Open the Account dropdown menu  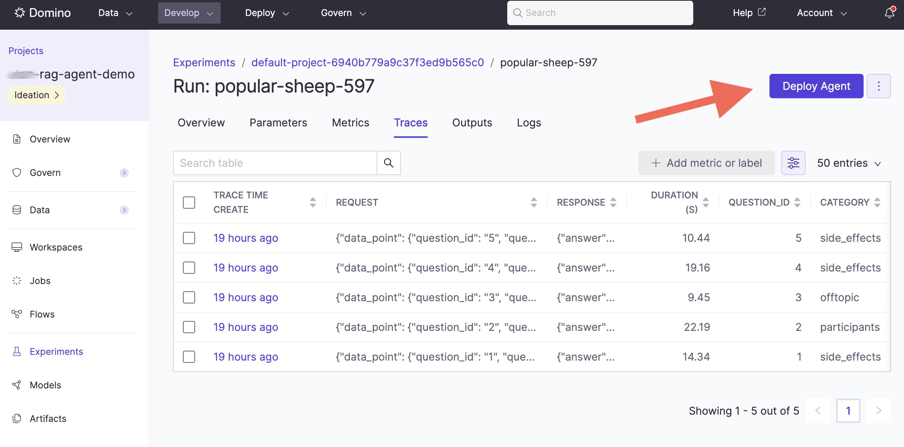coord(822,13)
